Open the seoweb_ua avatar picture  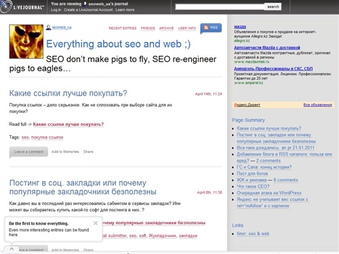click(26, 41)
